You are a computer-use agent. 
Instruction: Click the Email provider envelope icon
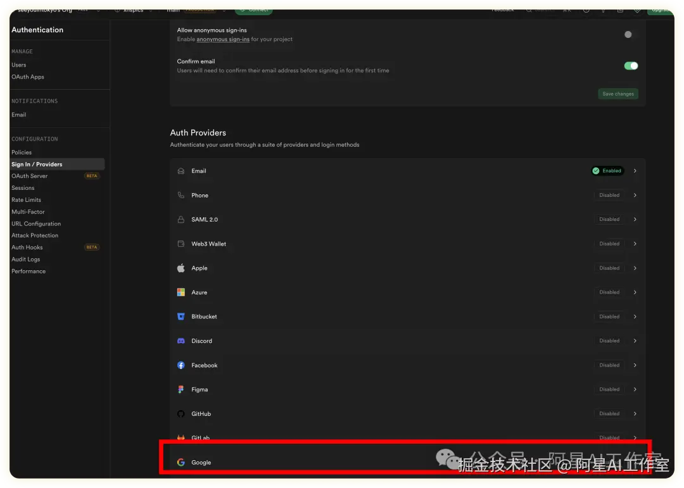click(x=181, y=171)
